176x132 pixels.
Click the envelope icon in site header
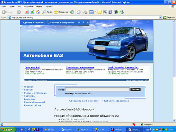[88, 23]
